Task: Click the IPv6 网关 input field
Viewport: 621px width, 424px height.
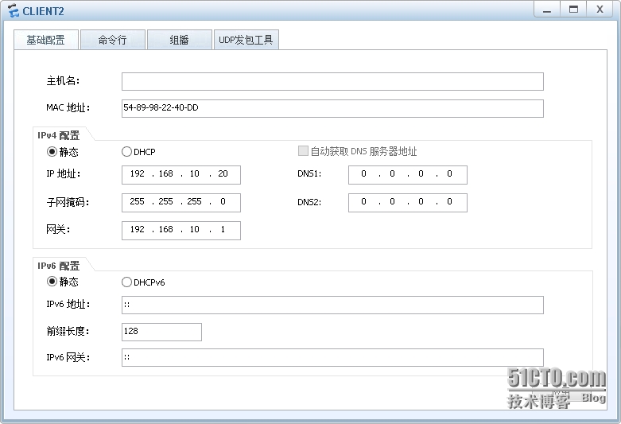Action: (x=332, y=357)
